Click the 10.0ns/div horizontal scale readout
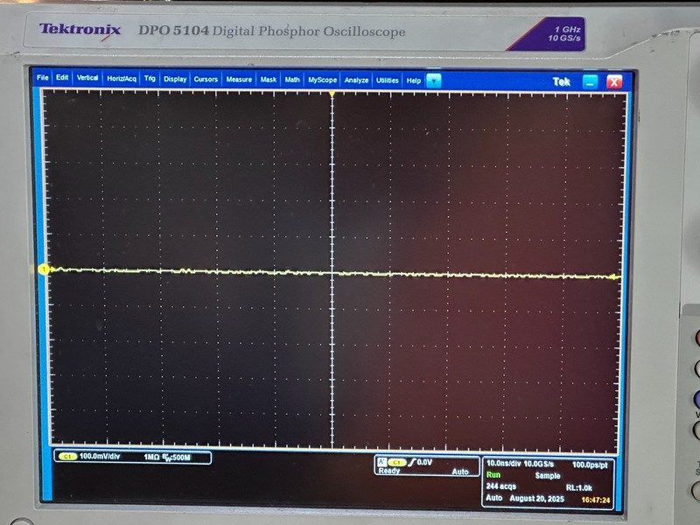 coord(504,464)
